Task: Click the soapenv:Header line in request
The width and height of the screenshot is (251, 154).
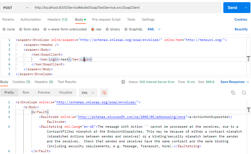Action: (x=41, y=45)
